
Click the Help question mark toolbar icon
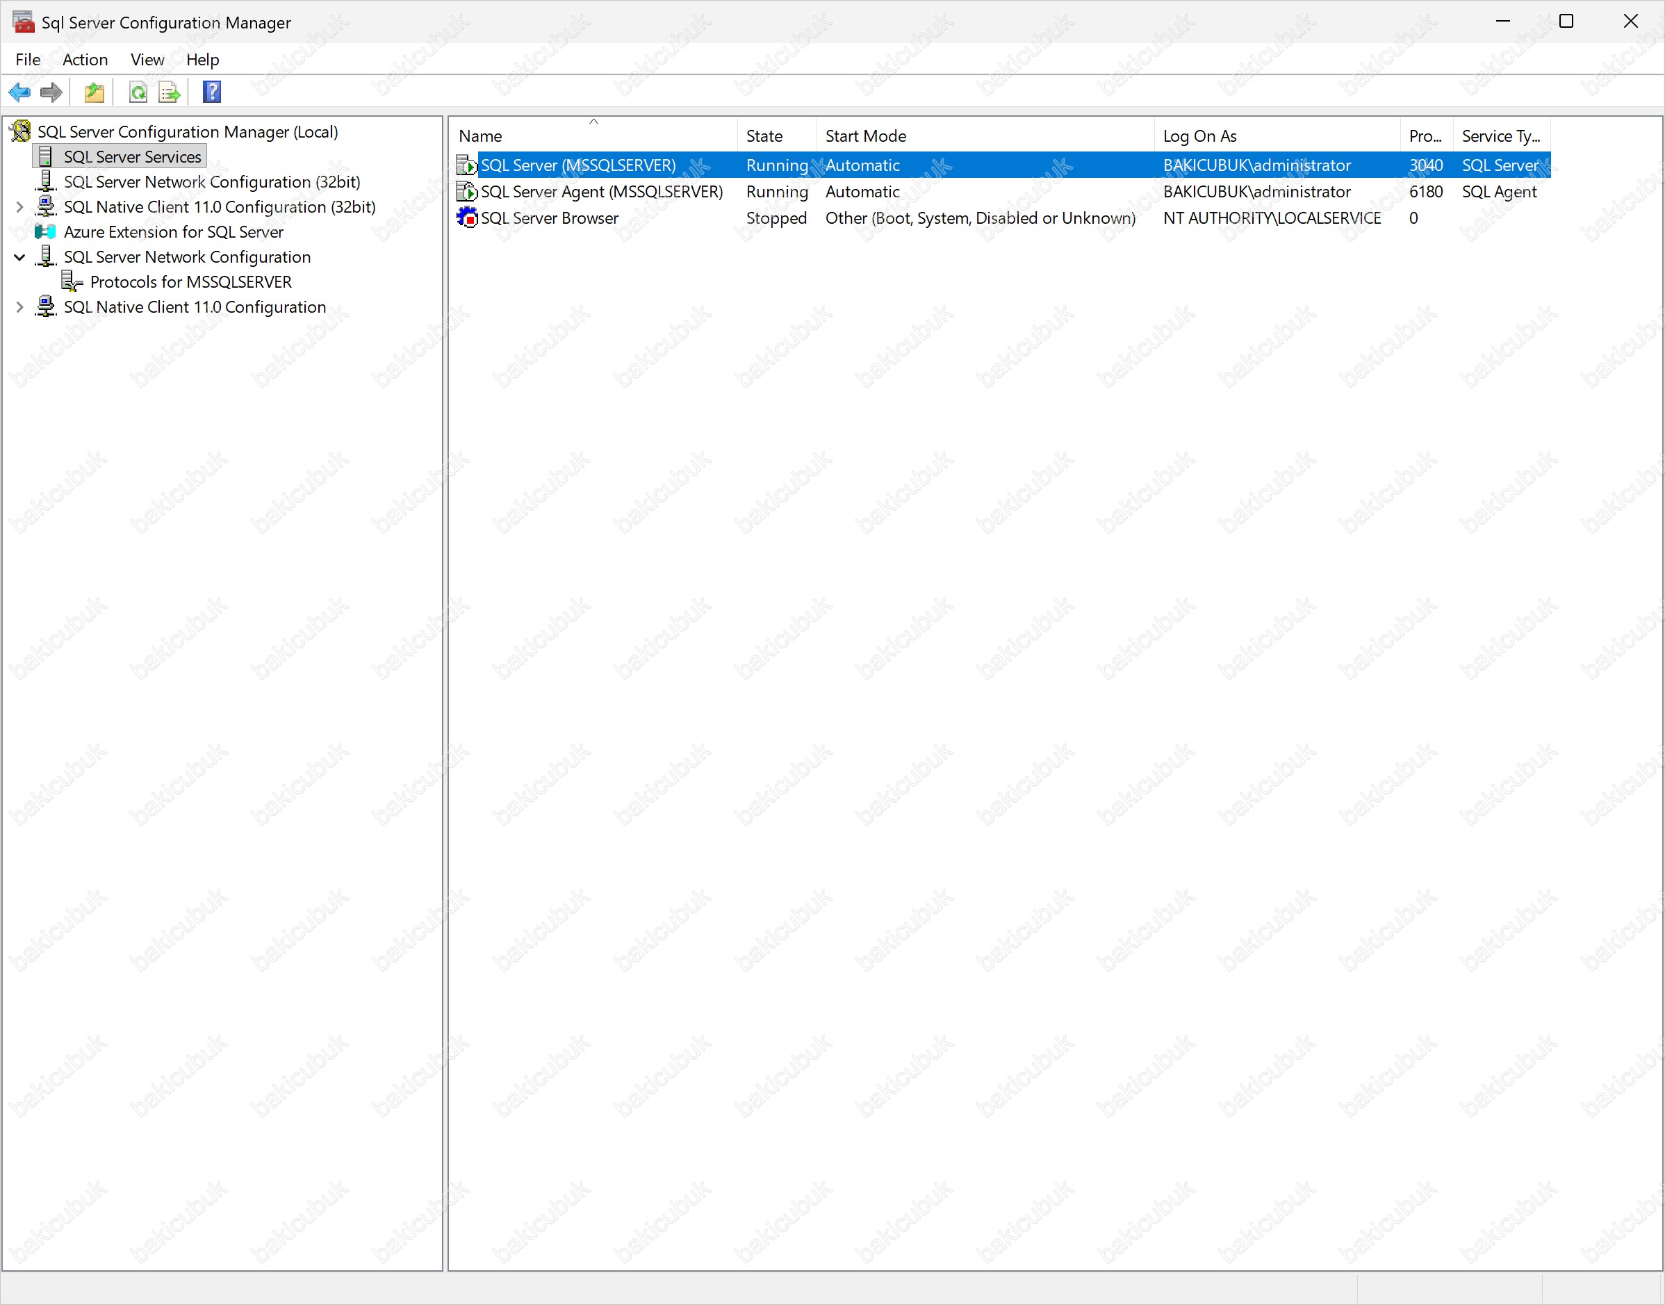coord(212,92)
